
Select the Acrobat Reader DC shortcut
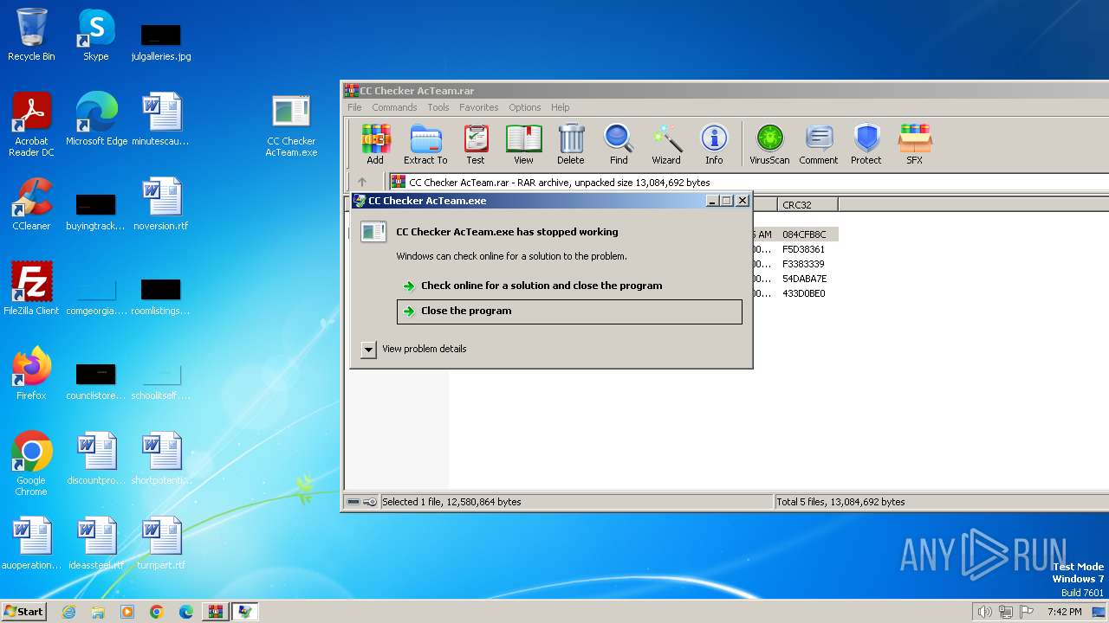(31, 125)
